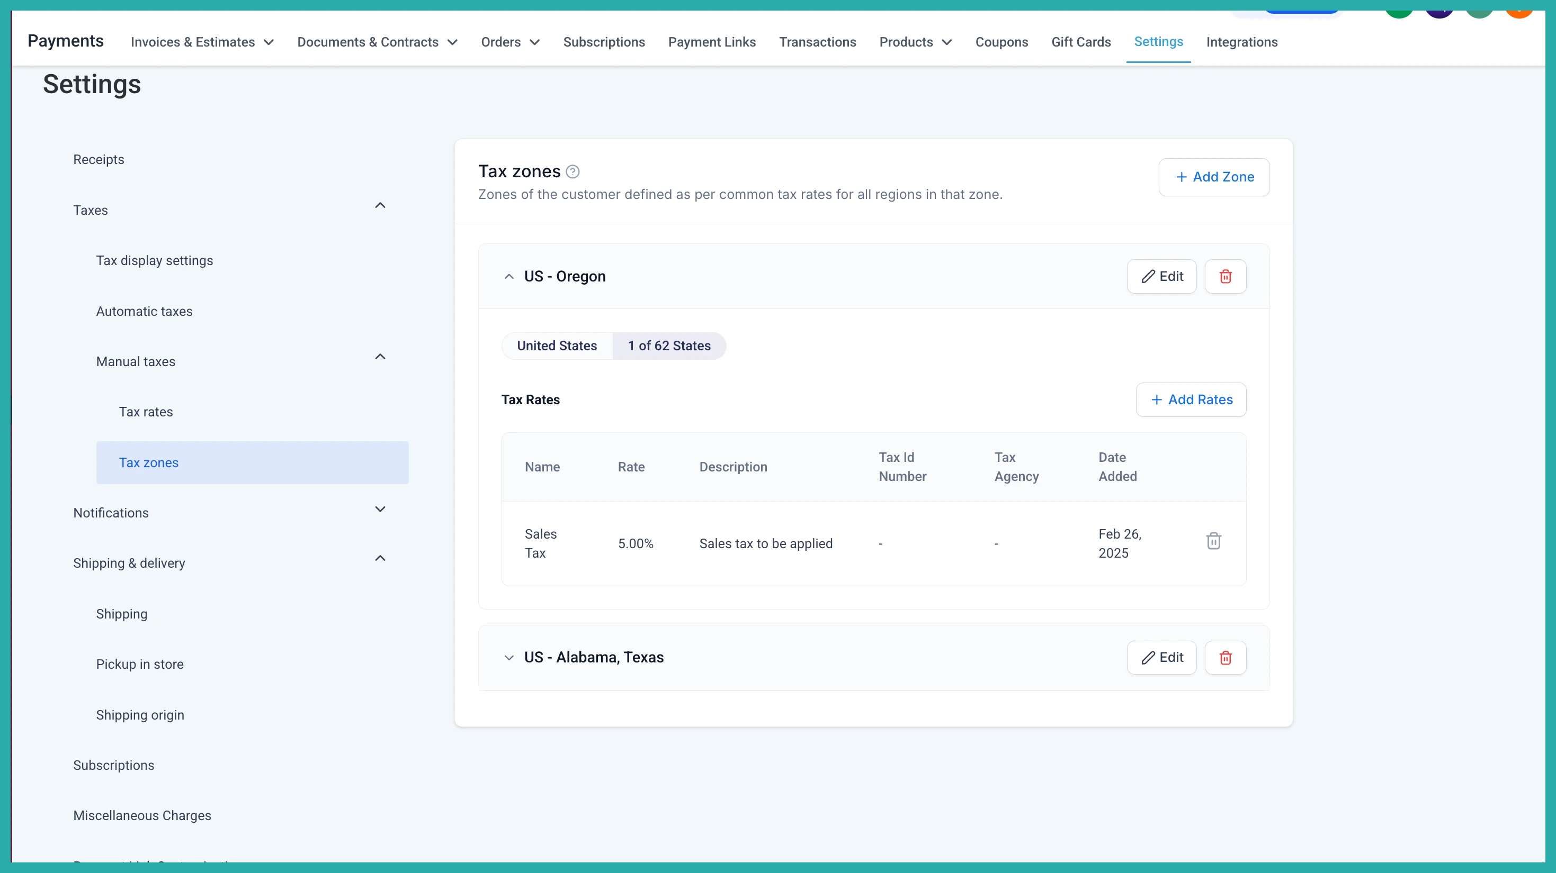The height and width of the screenshot is (873, 1556).
Task: Collapse the Manual taxes submenu
Action: (380, 357)
